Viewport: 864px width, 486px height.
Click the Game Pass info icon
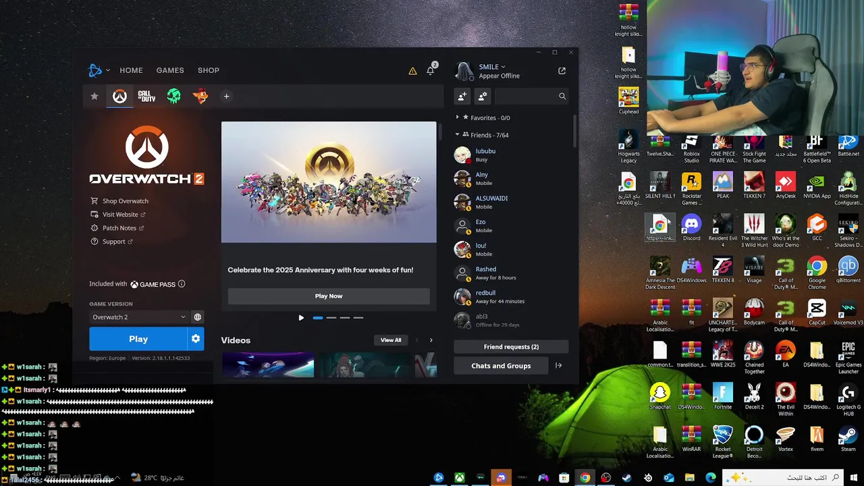[x=182, y=284]
